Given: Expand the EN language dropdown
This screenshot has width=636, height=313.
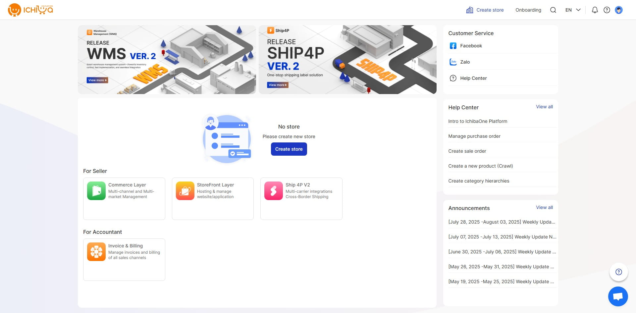Looking at the screenshot, I should point(573,10).
